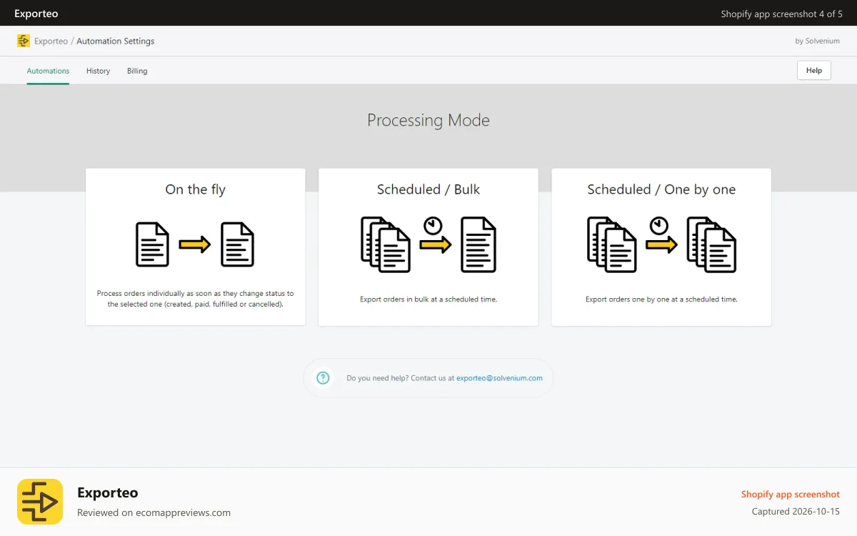Choose the Scheduled / One by one title

661,189
